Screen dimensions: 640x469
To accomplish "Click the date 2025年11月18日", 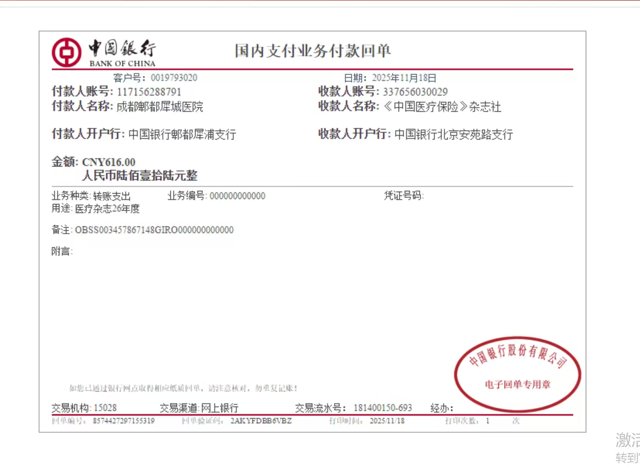I will tap(404, 78).
